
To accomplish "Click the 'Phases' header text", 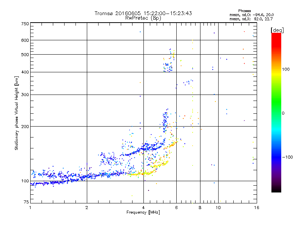I will (244, 11).
